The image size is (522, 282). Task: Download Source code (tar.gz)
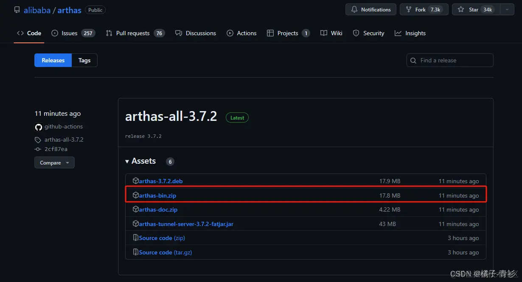click(166, 252)
